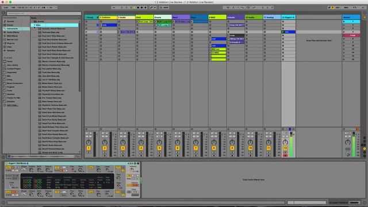Mute track 2 with its activator button
Image resolution: width=368 pixels, height=207 pixels.
[x=105, y=148]
